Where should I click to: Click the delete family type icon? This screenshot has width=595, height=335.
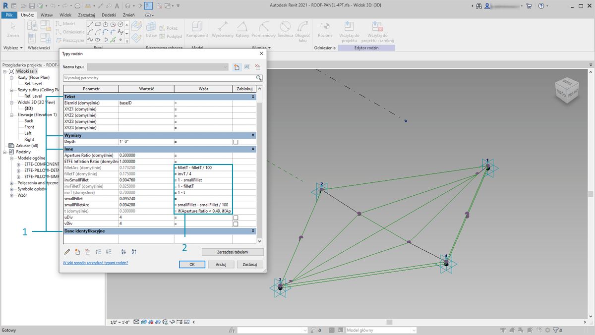257,67
